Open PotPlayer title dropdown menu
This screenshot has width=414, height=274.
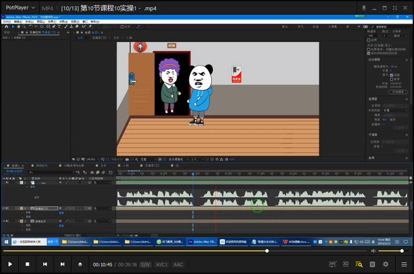coord(20,8)
